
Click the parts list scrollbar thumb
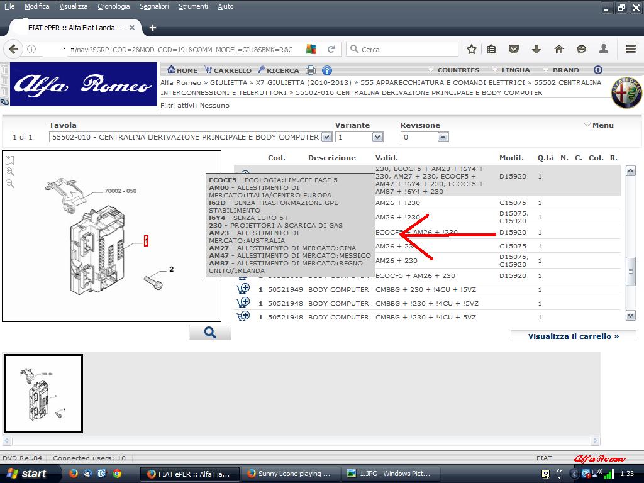(x=630, y=271)
